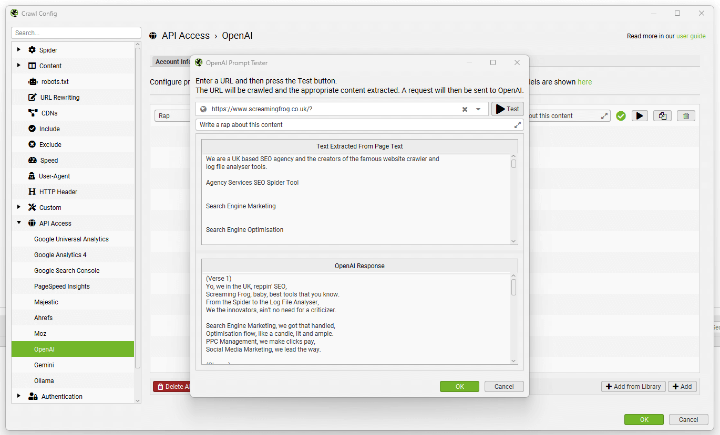Select Google Search Console in sidebar

67,271
